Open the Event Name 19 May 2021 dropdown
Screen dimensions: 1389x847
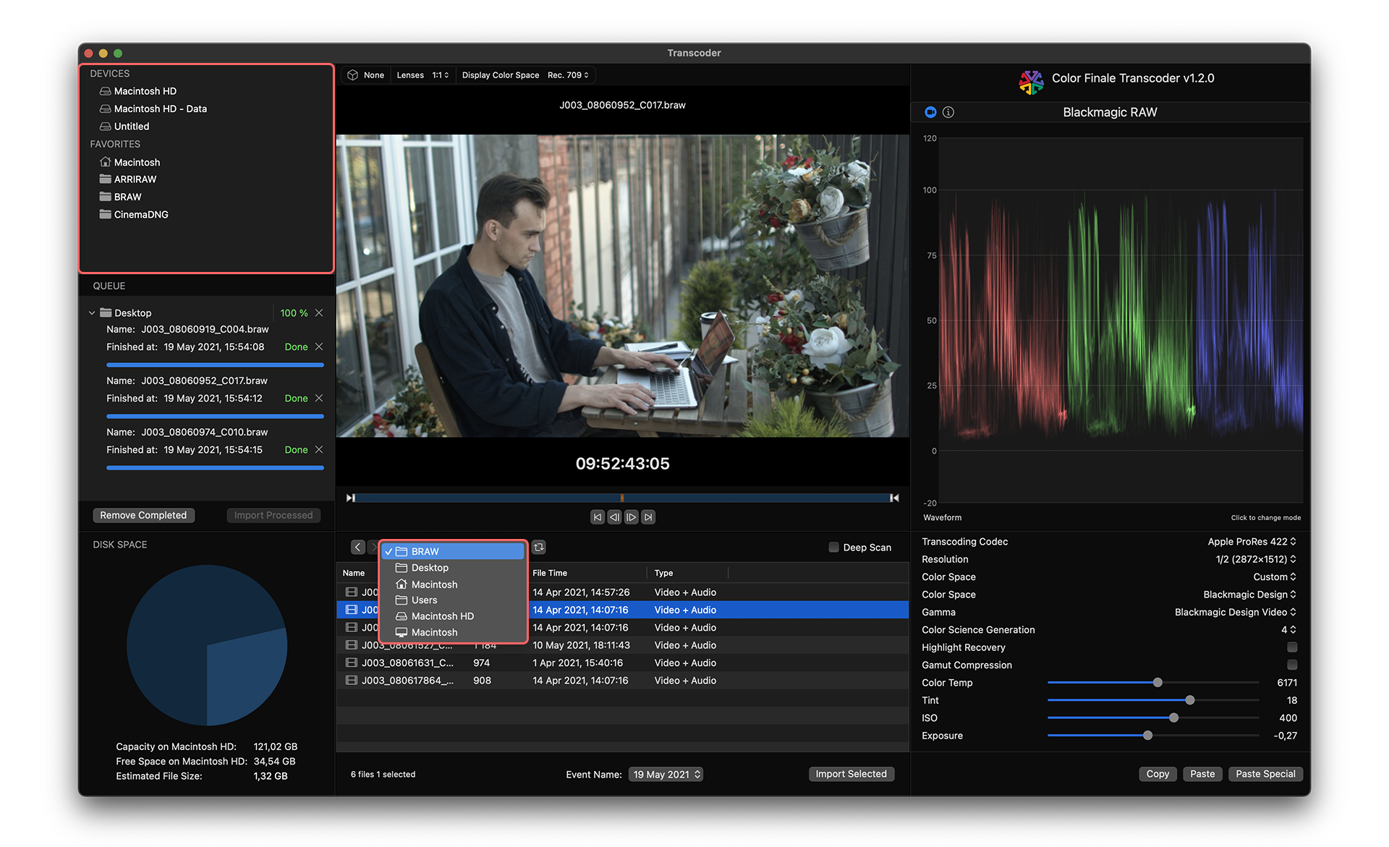pyautogui.click(x=666, y=775)
